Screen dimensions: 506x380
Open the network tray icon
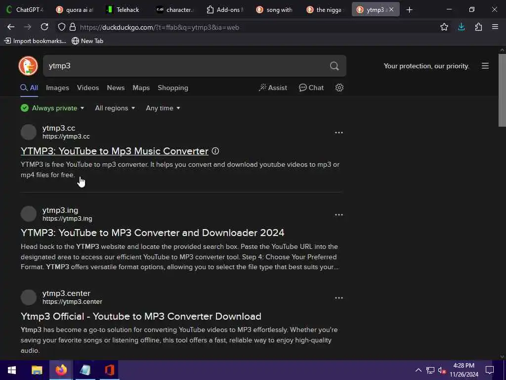pyautogui.click(x=430, y=370)
